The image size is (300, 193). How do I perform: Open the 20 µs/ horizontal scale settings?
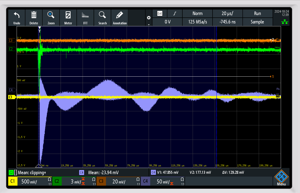coord(227,14)
